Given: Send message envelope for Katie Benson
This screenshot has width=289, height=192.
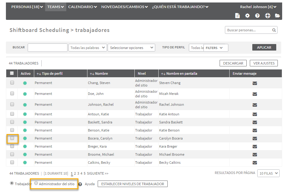Looking at the screenshot, I should (255, 131).
